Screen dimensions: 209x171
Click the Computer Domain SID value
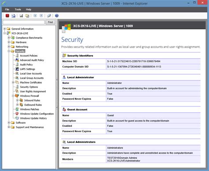134,67
